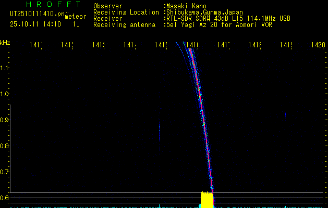Click the 1.1 frequency axis tick

click(5, 68)
